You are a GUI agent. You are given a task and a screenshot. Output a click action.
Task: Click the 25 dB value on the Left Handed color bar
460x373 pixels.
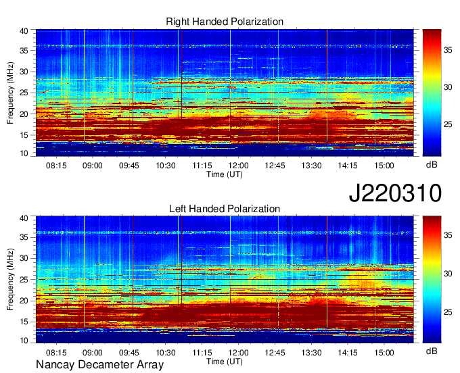(448, 312)
